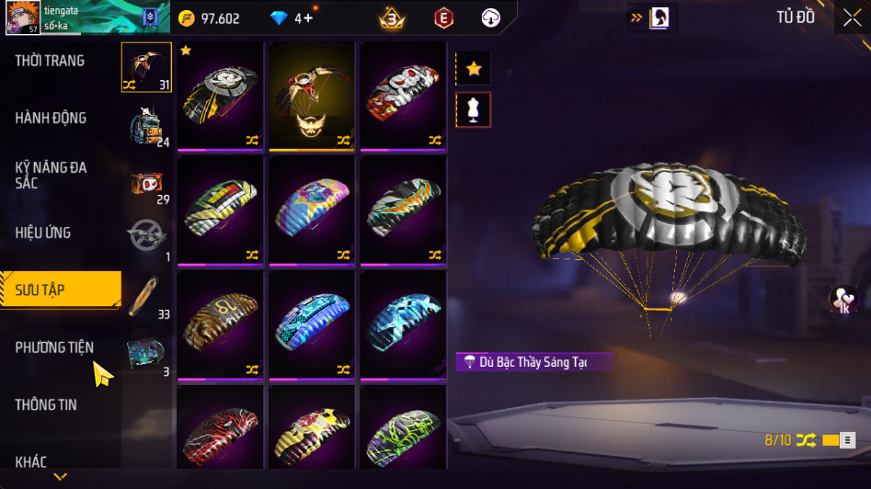Open the gold coin balance icon
Image resolution: width=871 pixels, height=489 pixels.
click(x=186, y=18)
